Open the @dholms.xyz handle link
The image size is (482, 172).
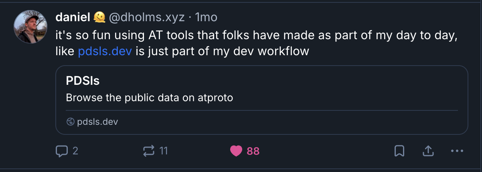[147, 17]
